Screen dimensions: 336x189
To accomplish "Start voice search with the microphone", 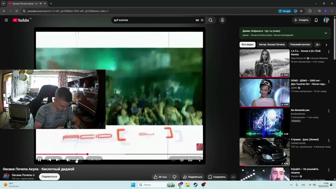I will (x=222, y=20).
